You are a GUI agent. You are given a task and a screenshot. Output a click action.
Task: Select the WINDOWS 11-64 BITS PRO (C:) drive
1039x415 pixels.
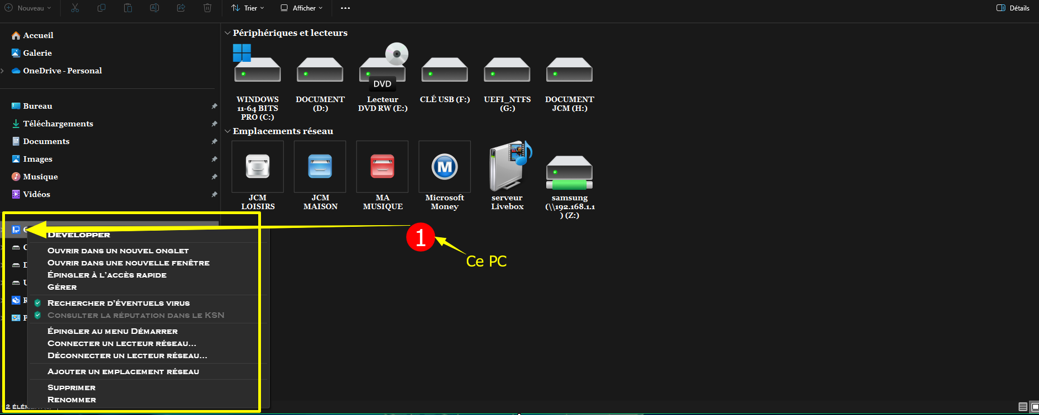[258, 82]
